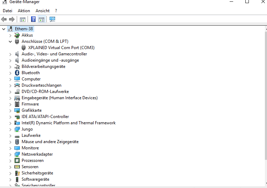Click the Softwaregeräte icon
The height and width of the screenshot is (188, 267).
click(x=17, y=179)
